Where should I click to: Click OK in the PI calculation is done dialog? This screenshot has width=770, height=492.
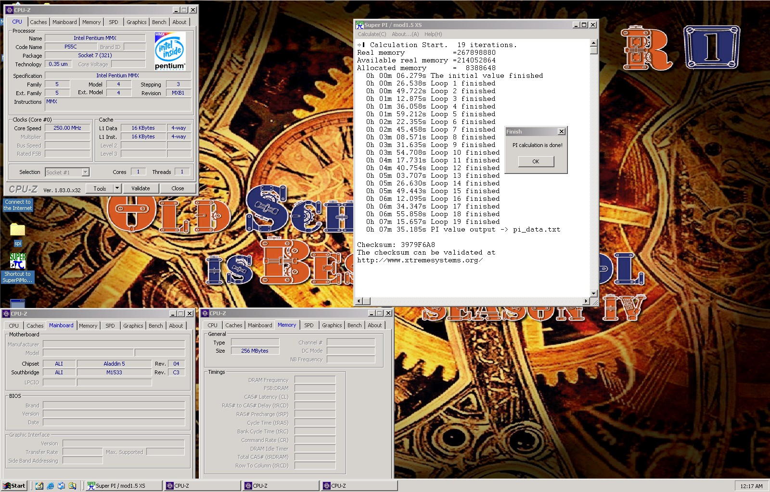point(536,161)
